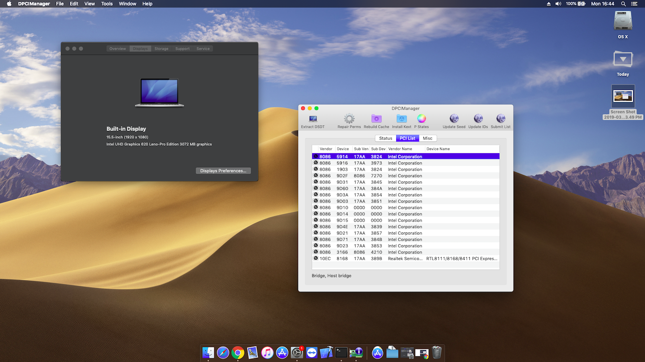This screenshot has width=645, height=362.
Task: Select the row with device 9D03
Action: click(x=406, y=201)
